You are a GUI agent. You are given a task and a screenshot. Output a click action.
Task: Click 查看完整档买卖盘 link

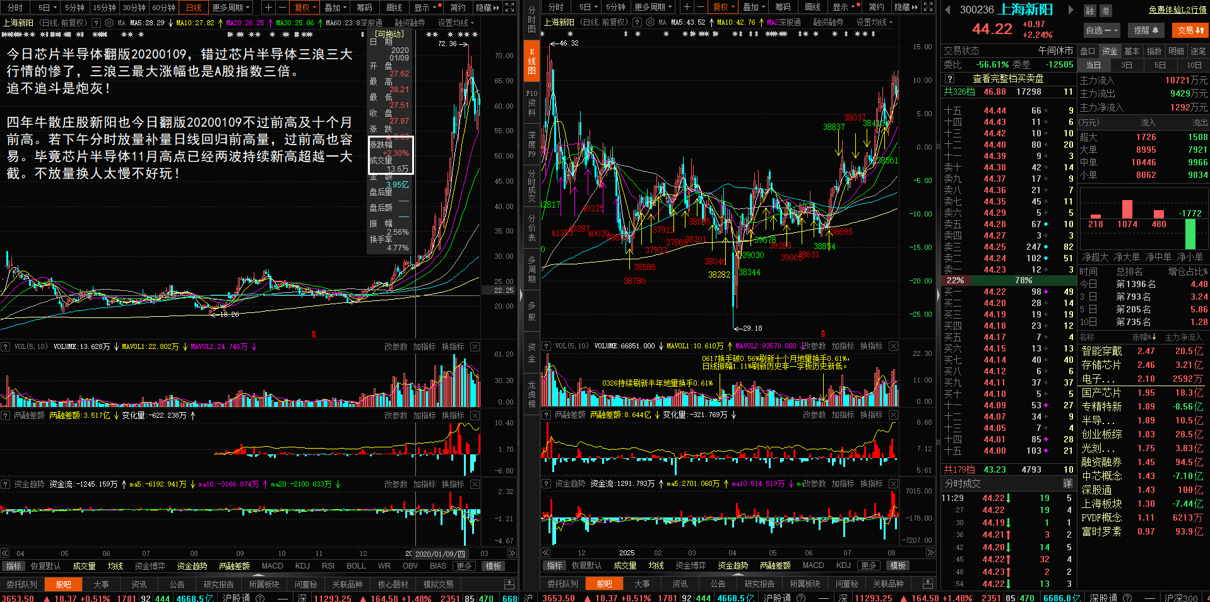pos(1008,79)
